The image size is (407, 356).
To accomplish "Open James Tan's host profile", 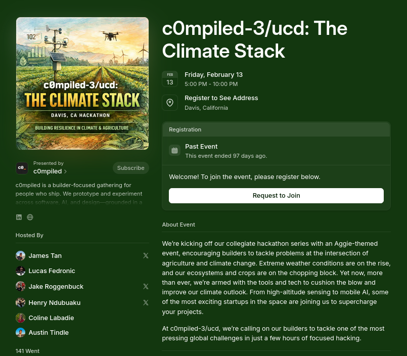I will point(45,256).
